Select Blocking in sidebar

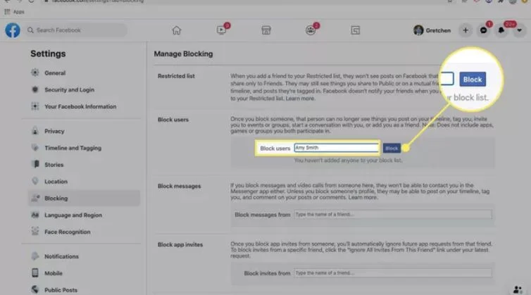tap(84, 198)
